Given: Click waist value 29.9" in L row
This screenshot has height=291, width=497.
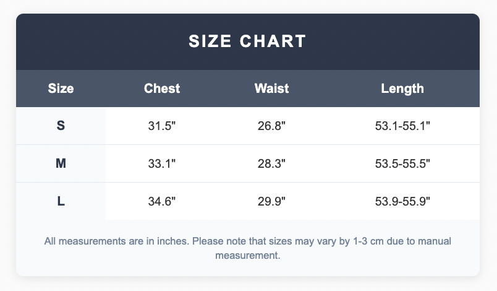Looking at the screenshot, I should click(271, 201).
